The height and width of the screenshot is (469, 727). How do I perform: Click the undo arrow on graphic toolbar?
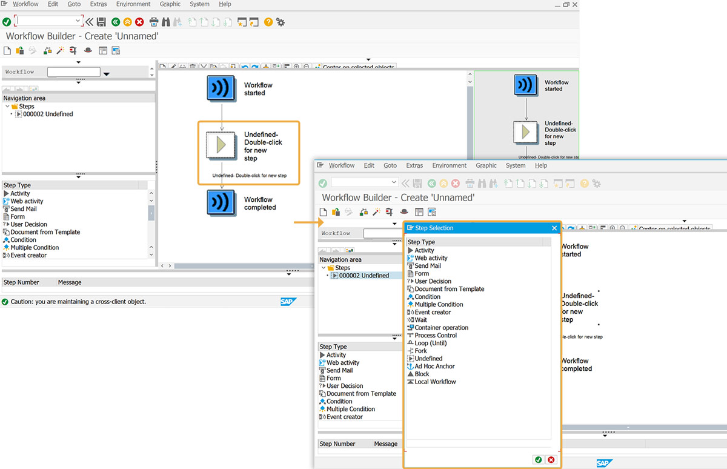[x=245, y=67]
